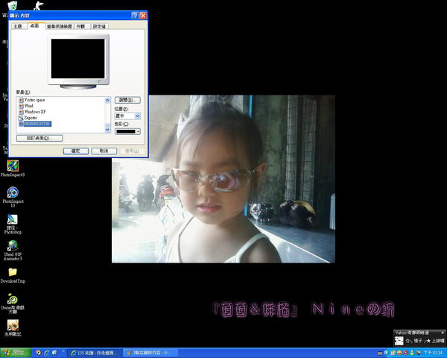
Task: Select the Recycle Bin desktop icon
Action: 12,5
